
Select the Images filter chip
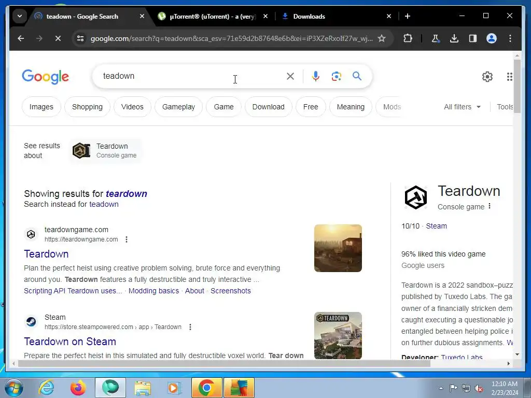point(41,107)
